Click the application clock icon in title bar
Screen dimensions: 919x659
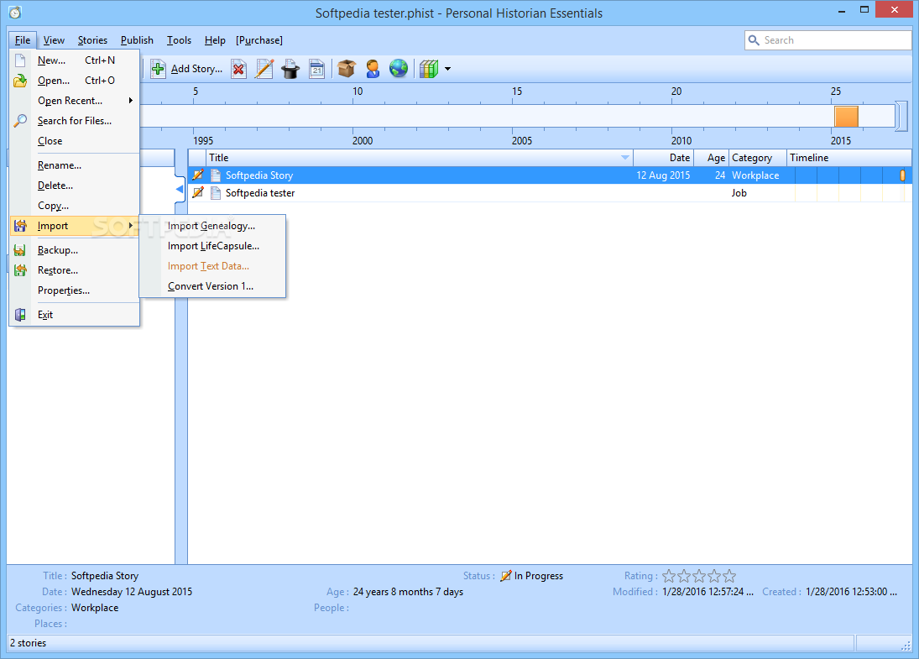pos(15,13)
